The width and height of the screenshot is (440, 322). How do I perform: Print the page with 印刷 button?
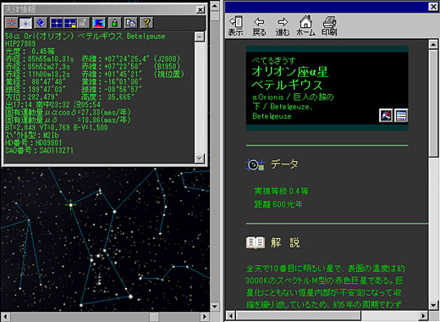[329, 26]
